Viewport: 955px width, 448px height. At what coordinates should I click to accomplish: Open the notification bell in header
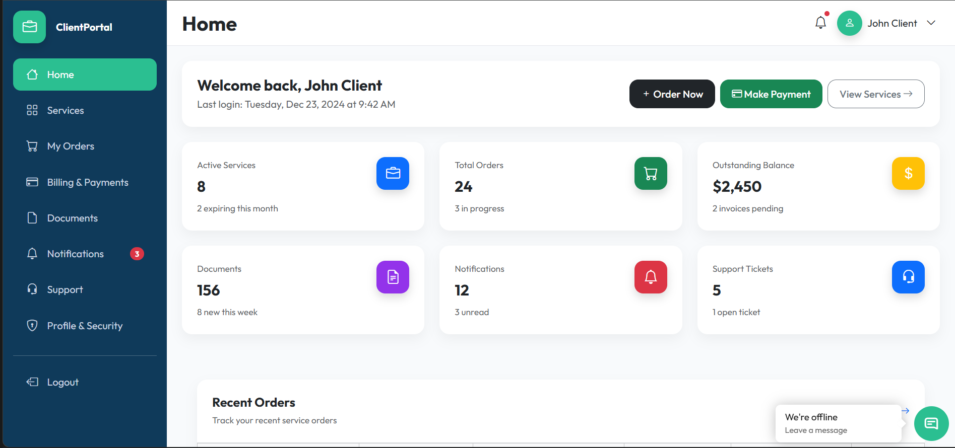click(x=820, y=23)
